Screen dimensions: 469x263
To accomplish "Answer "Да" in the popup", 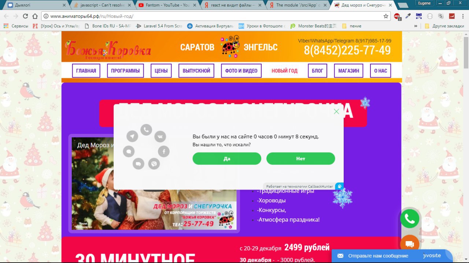I will tap(227, 159).
